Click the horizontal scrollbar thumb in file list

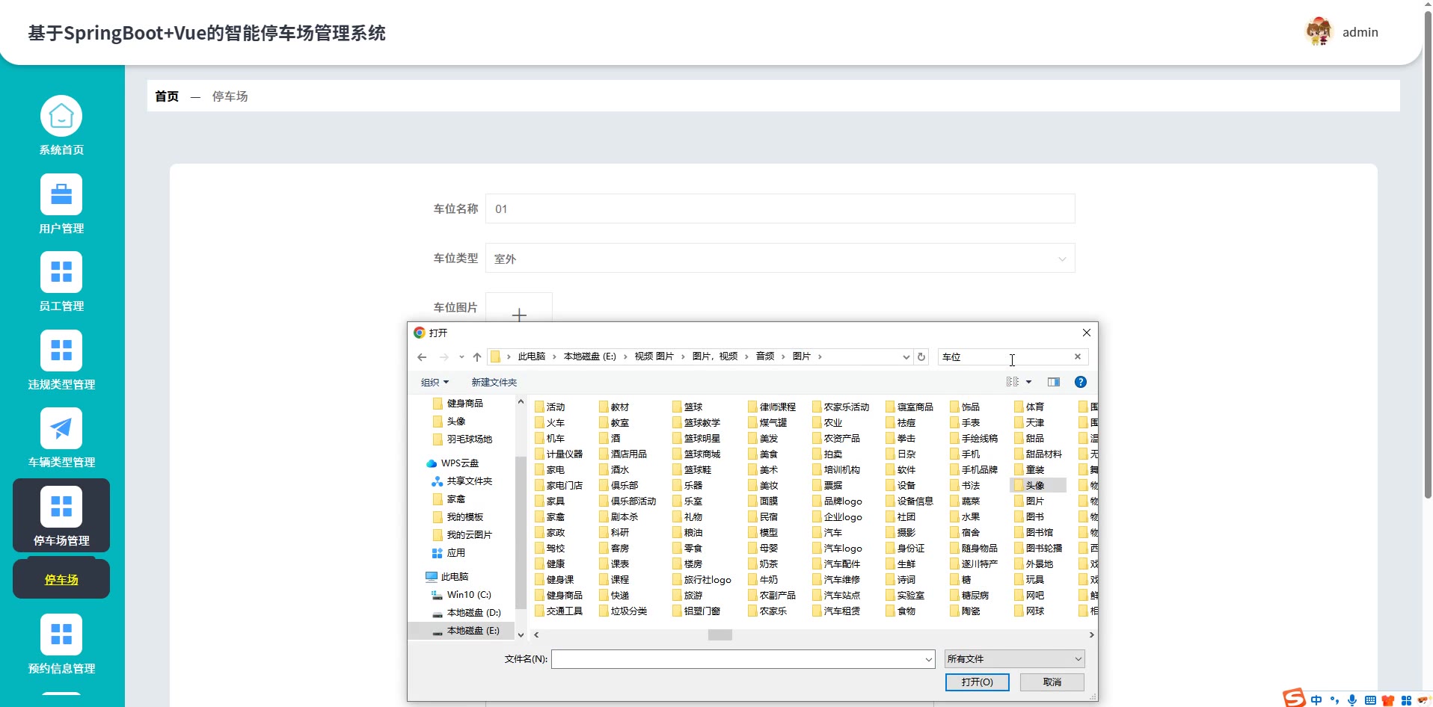[719, 635]
